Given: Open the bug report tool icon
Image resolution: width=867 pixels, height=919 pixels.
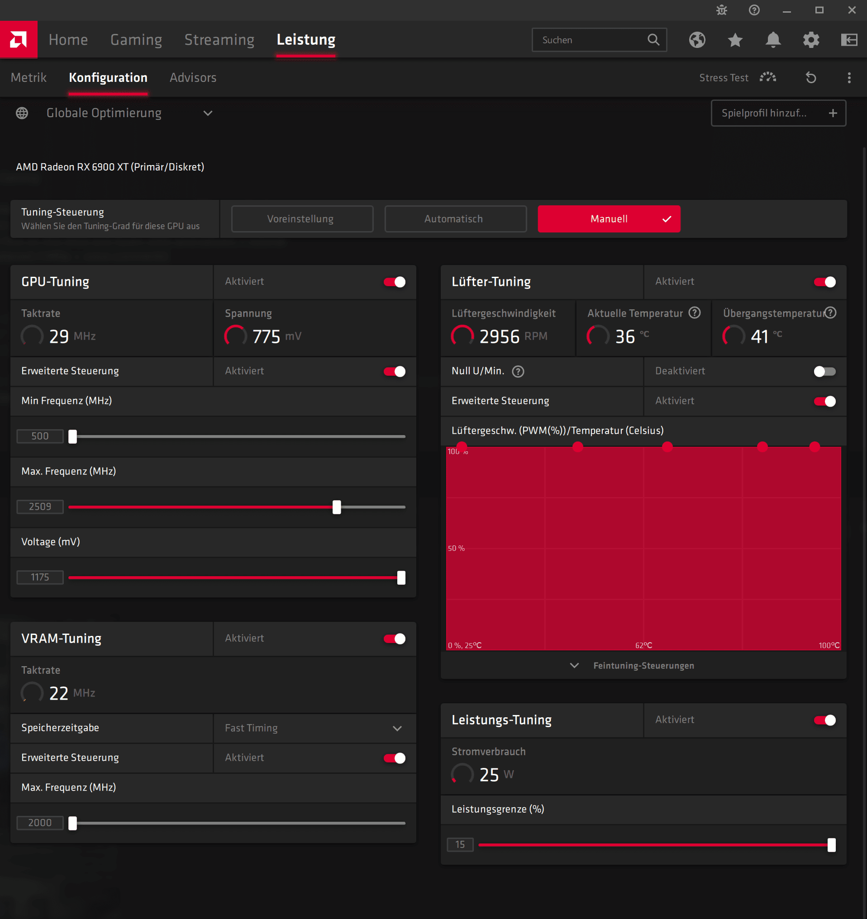Looking at the screenshot, I should (722, 10).
